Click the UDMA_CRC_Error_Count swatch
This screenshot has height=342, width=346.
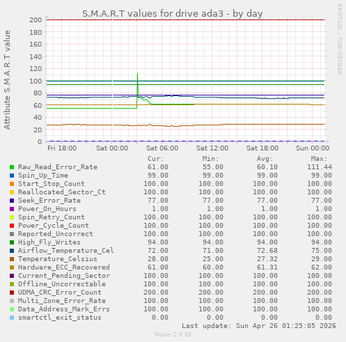(12, 293)
